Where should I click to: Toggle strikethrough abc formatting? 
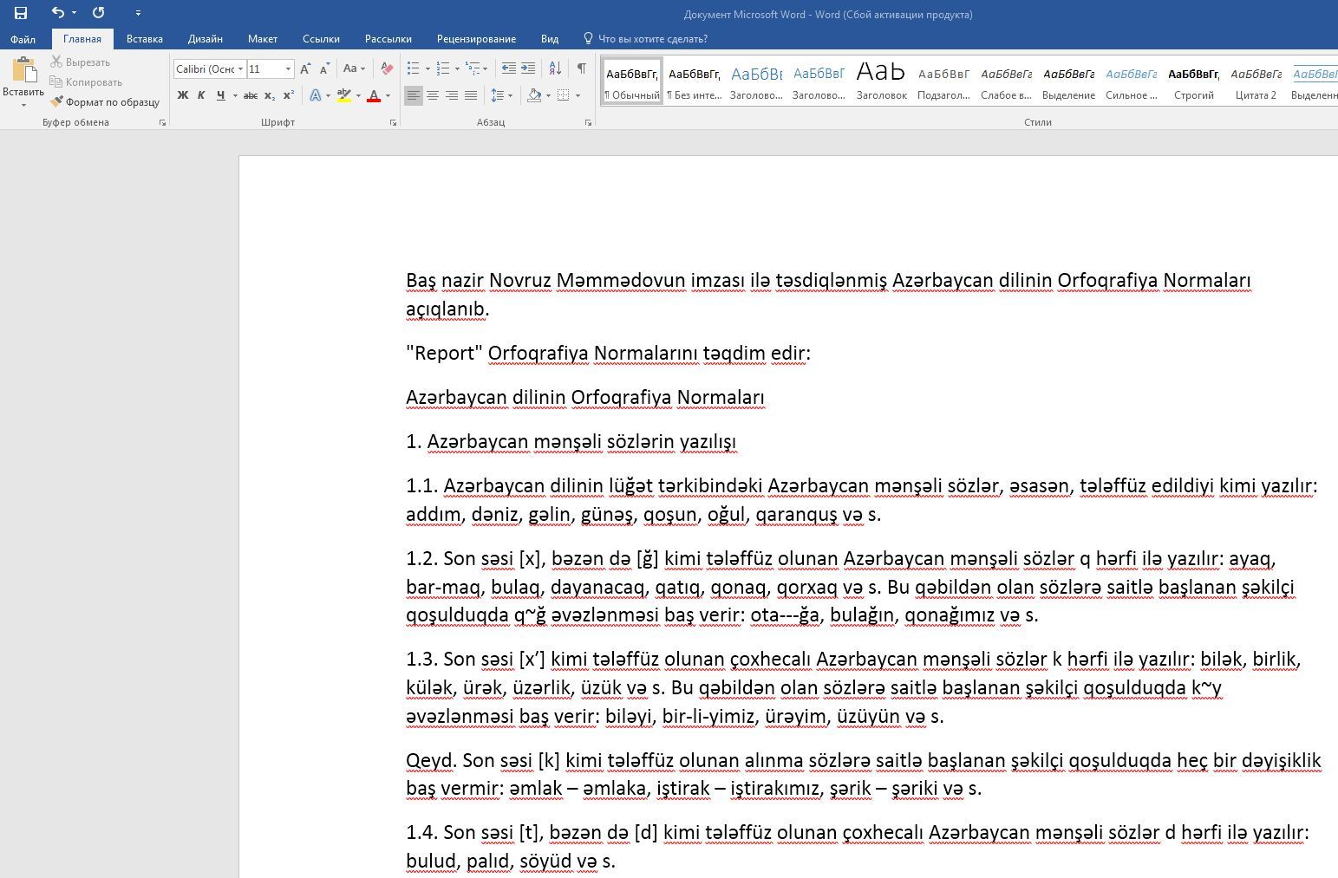[x=251, y=95]
